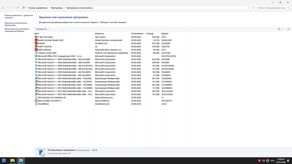This screenshot has width=292, height=164.
Task: Open the recent locations dropdown arrow
Action: pyautogui.click(x=14, y=8)
